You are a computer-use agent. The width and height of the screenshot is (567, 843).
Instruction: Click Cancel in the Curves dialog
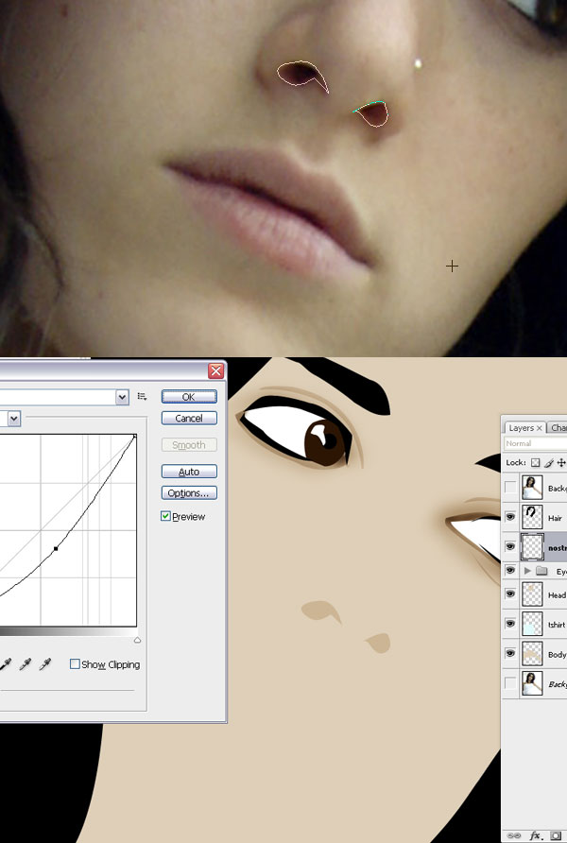point(189,419)
